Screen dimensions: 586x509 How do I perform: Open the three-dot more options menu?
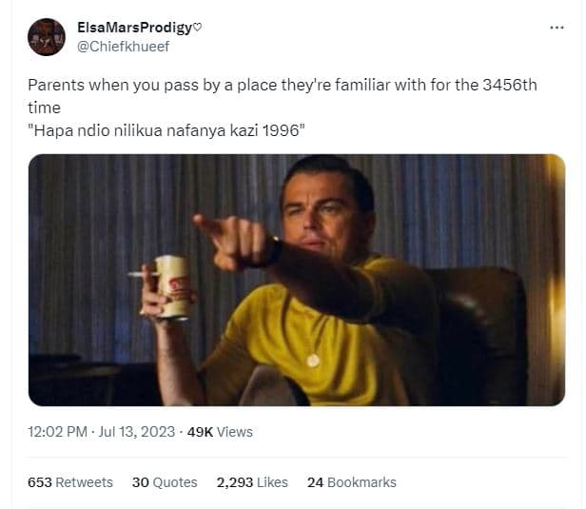[x=557, y=28]
